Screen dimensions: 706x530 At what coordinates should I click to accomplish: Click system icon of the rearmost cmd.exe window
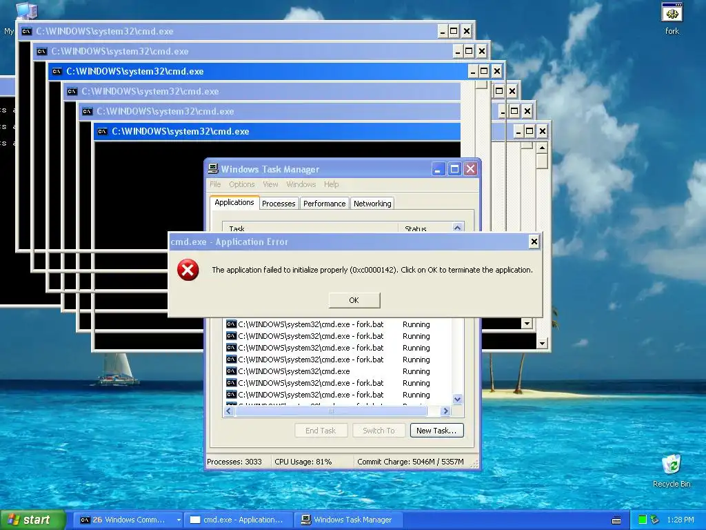[x=27, y=31]
